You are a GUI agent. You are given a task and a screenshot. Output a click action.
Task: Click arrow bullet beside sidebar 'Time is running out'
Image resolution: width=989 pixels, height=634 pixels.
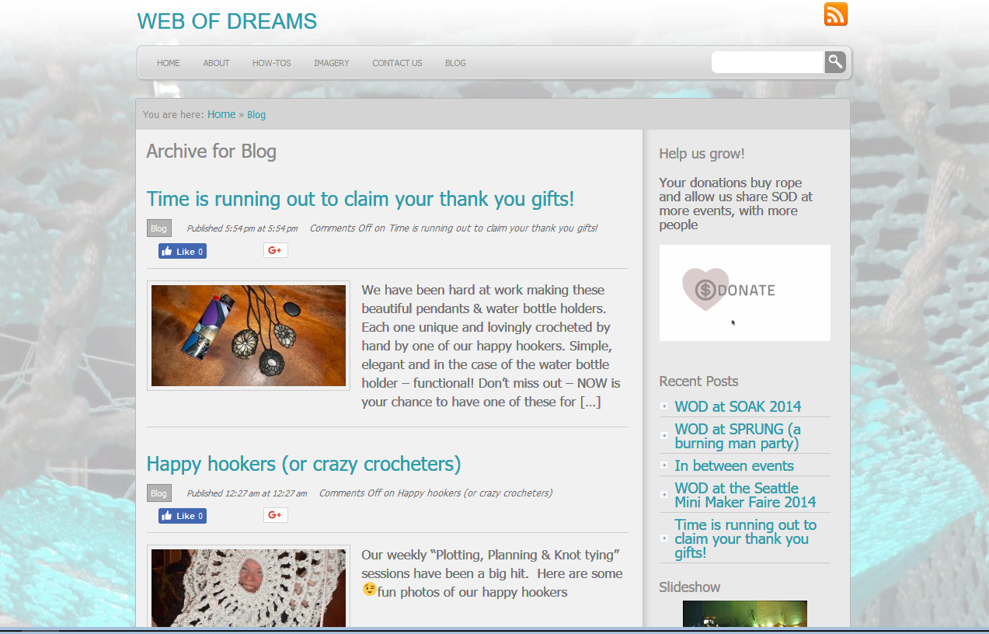[663, 538]
